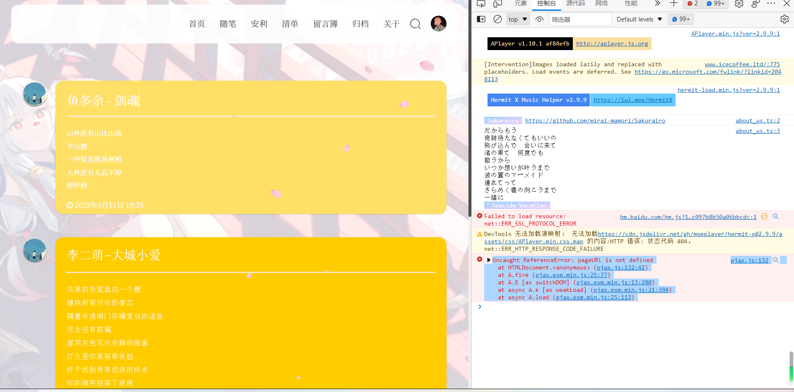Open DevTools customize menu (three dots)
This screenshot has height=392, width=794.
point(771,4)
